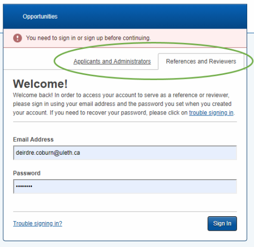
Task: Focus the Email Address input field
Action: point(125,153)
